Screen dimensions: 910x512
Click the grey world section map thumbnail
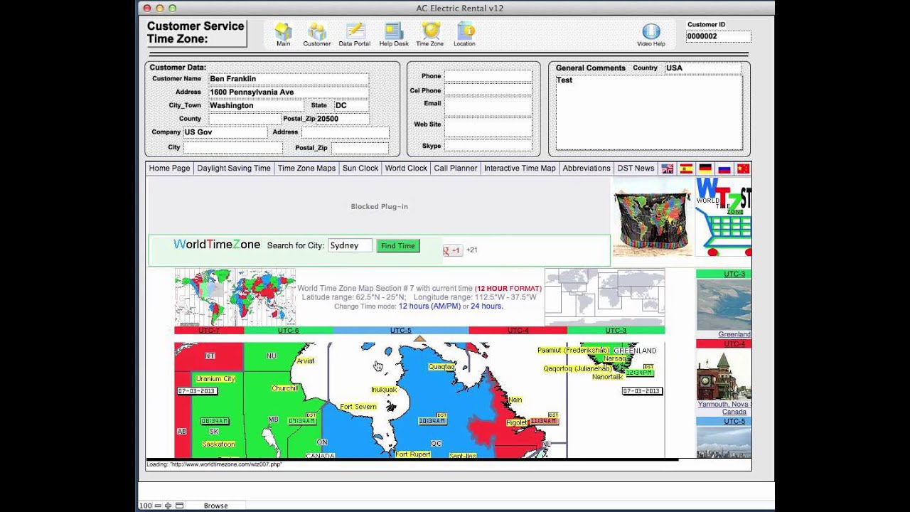pos(604,297)
